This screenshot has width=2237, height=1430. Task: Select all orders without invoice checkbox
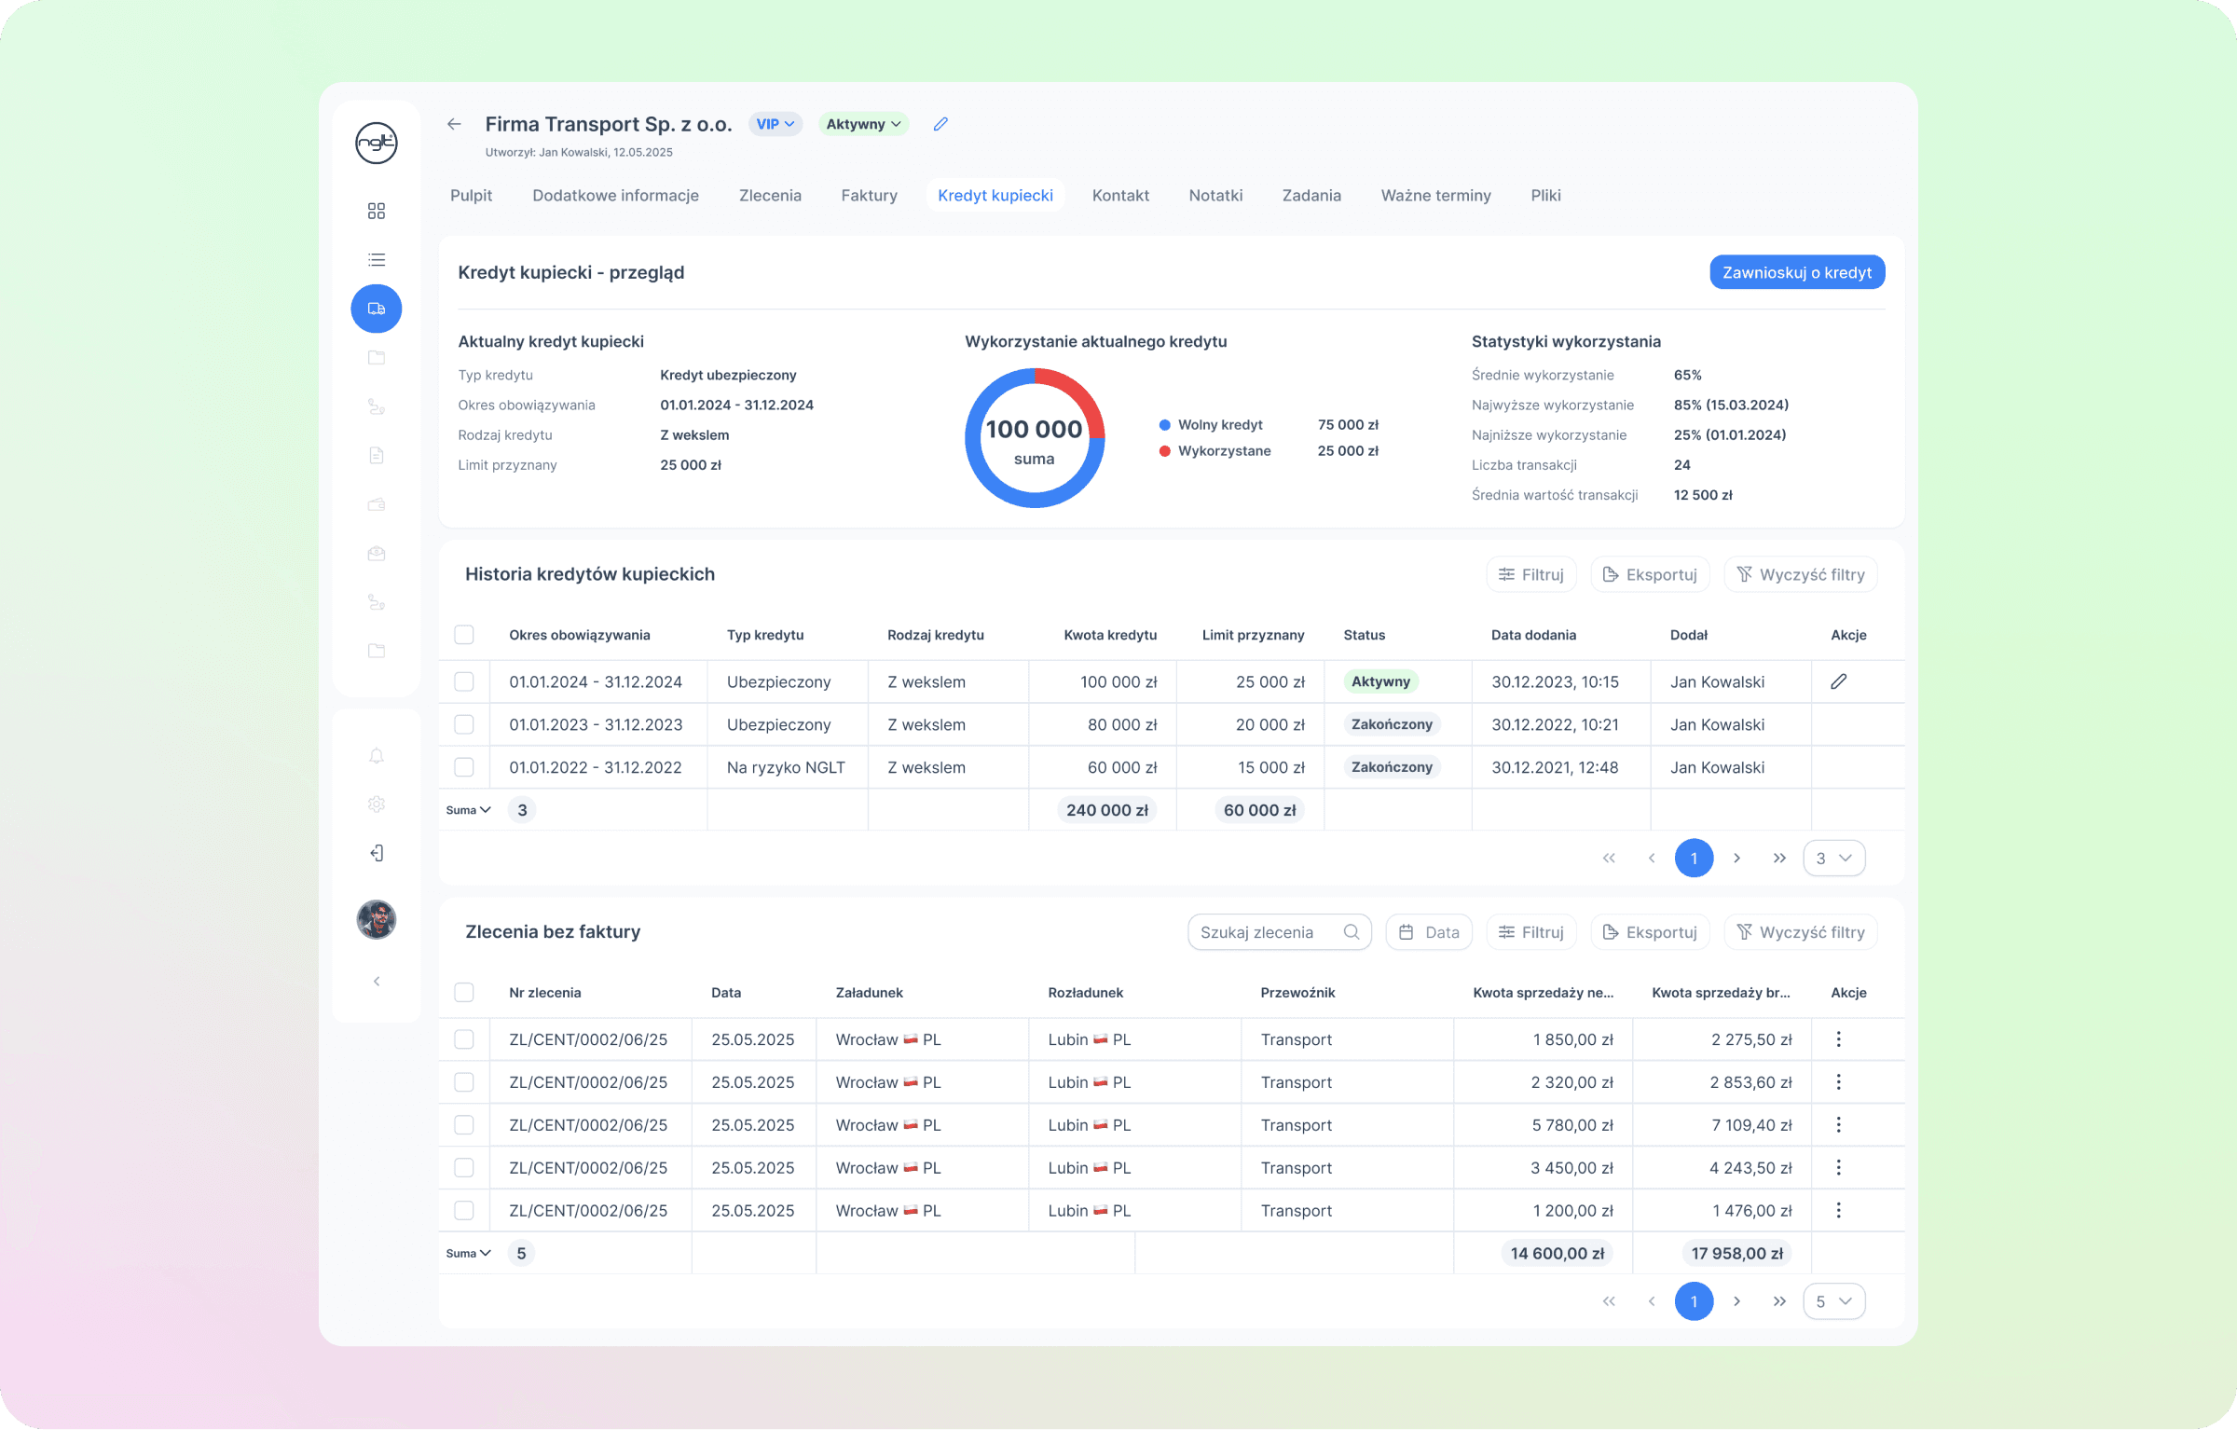click(x=463, y=993)
